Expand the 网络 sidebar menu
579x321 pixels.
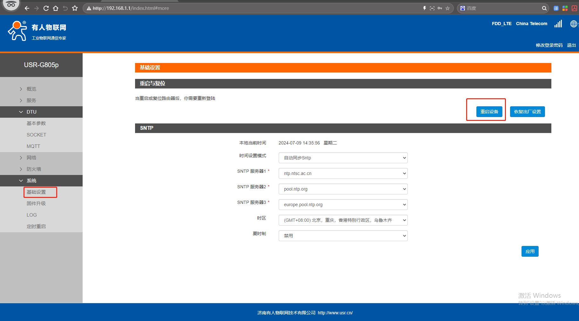pos(31,158)
